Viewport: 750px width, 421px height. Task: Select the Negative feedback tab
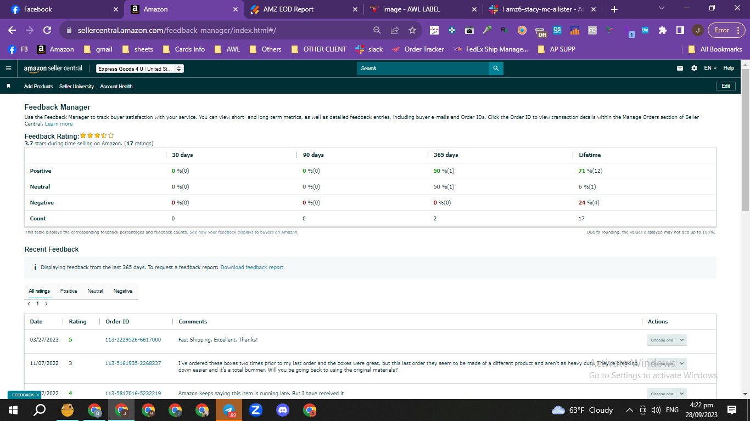pos(123,291)
